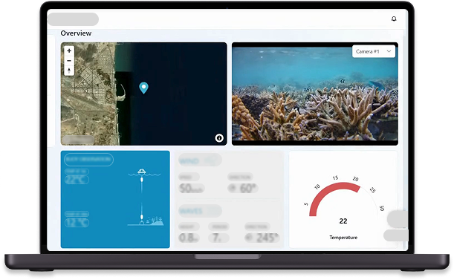
Task: Select the 12°C bottom temperature reading
Action: [77, 222]
